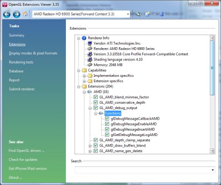Collapse the Capabilities tree node
The height and width of the screenshot is (185, 221).
coord(79,71)
